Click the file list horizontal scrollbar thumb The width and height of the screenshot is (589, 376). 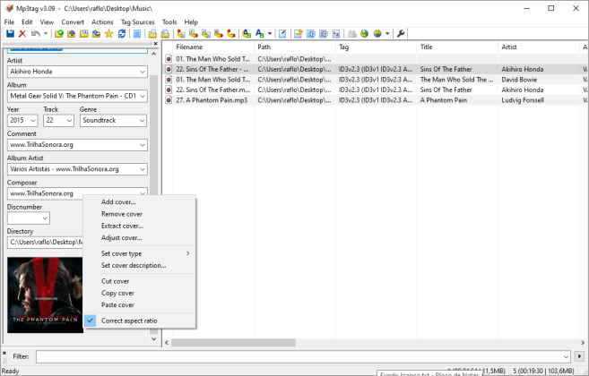click(233, 343)
